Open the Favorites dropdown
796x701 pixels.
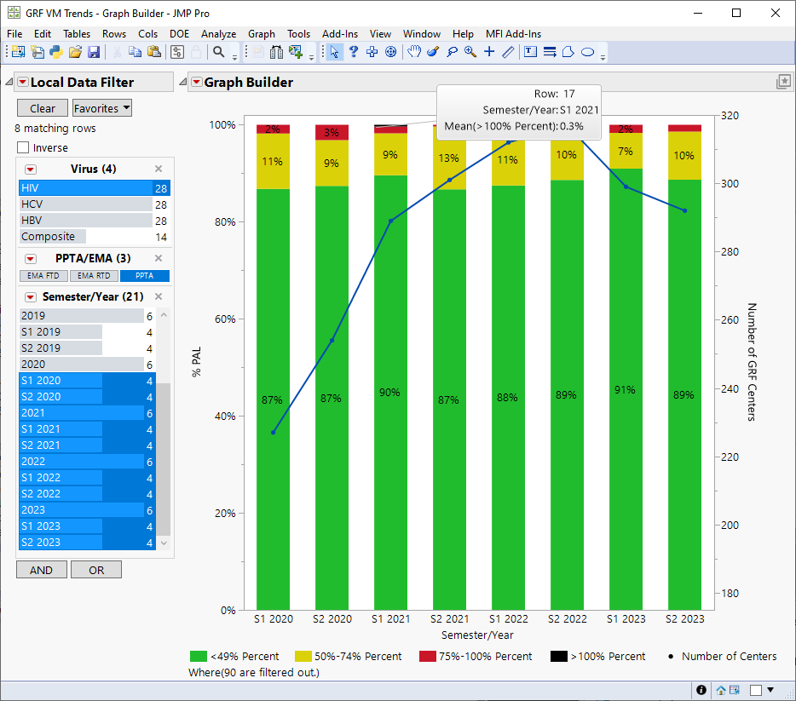[101, 108]
